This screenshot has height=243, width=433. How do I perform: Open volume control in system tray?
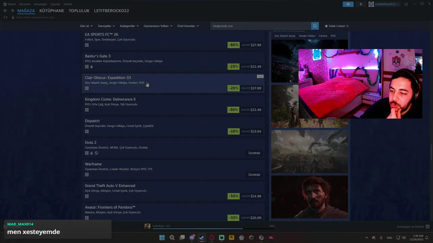[404, 238]
